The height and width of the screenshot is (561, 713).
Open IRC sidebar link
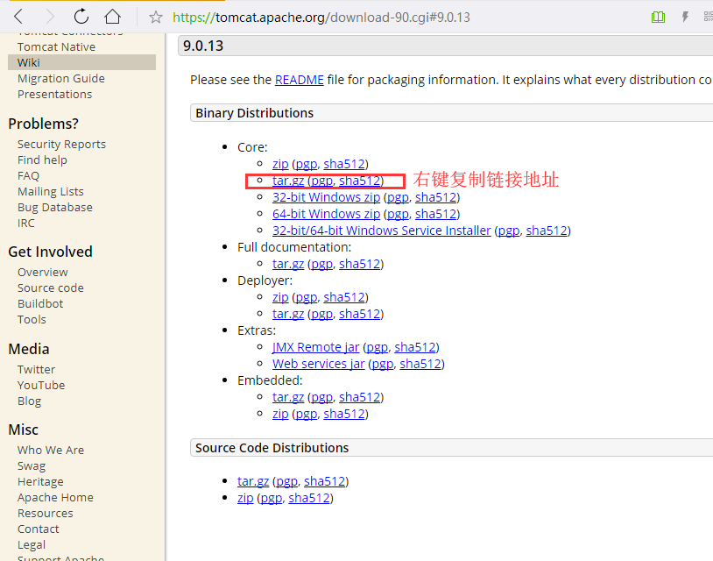26,223
